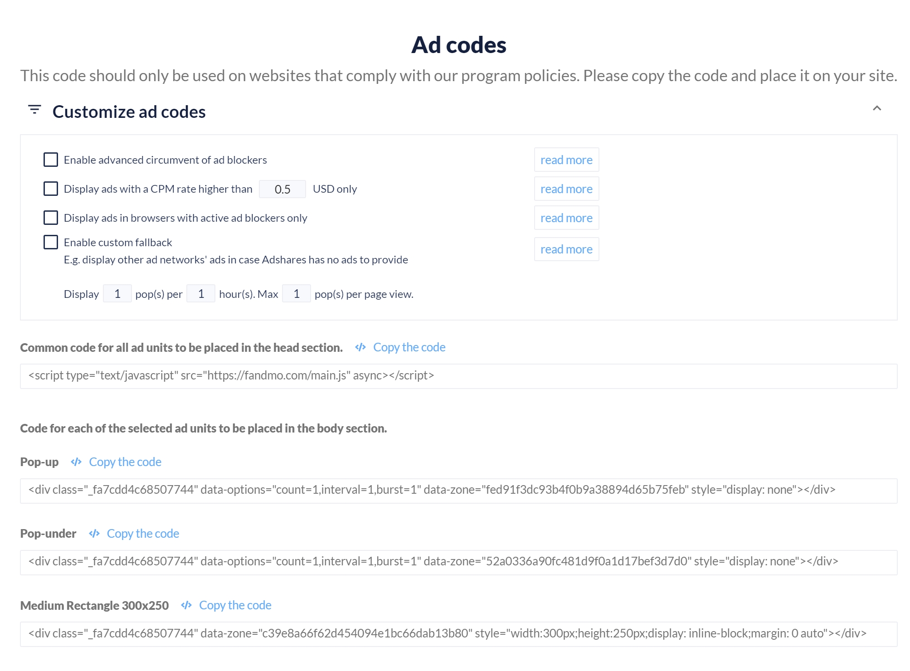The height and width of the screenshot is (671, 910).
Task: Click the filter icon beside Customize ad codes
Action: 34,109
